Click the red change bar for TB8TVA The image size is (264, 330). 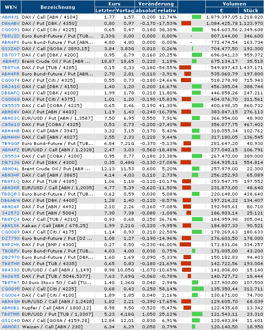(x=185, y=67)
